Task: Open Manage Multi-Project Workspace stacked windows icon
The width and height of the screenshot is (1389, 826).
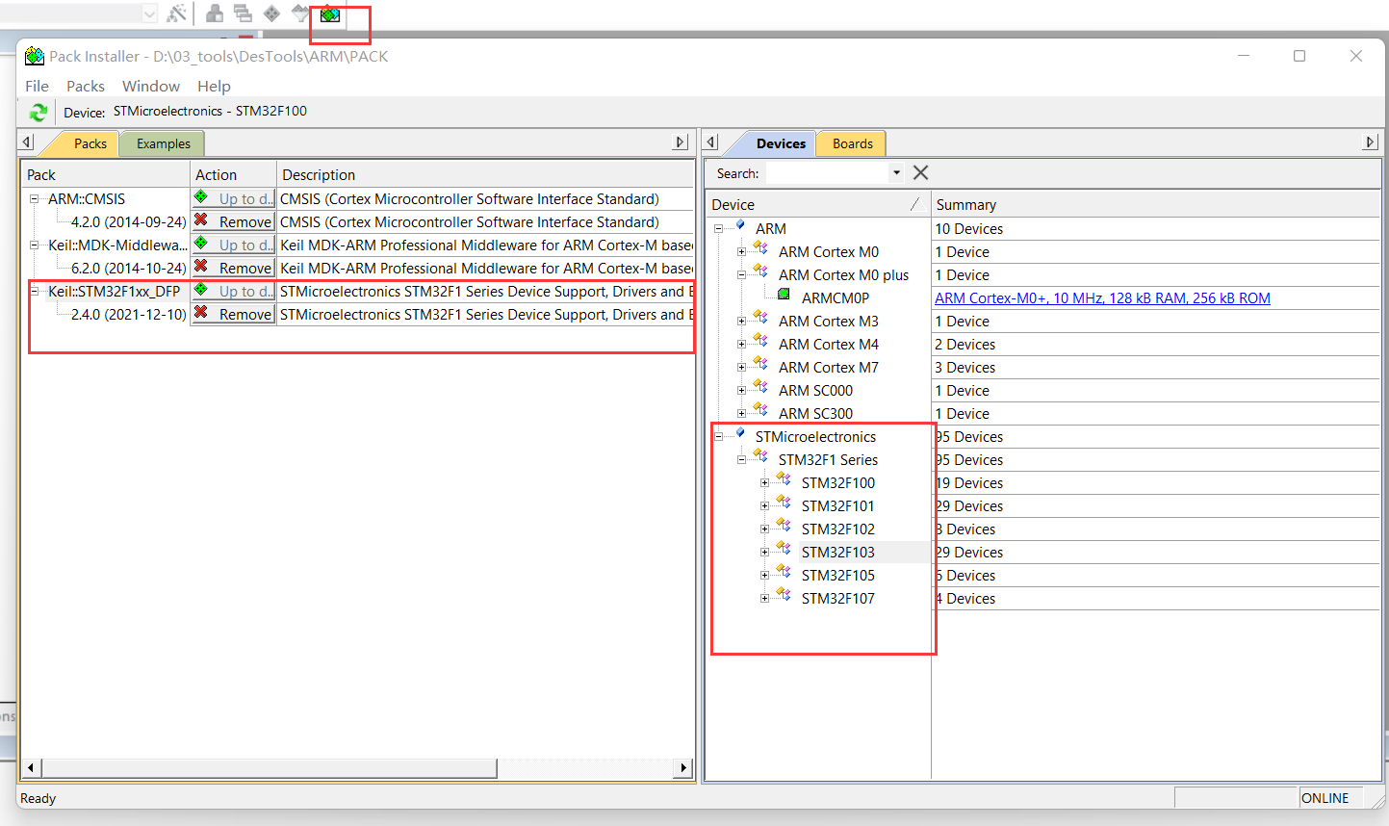Action: (243, 13)
